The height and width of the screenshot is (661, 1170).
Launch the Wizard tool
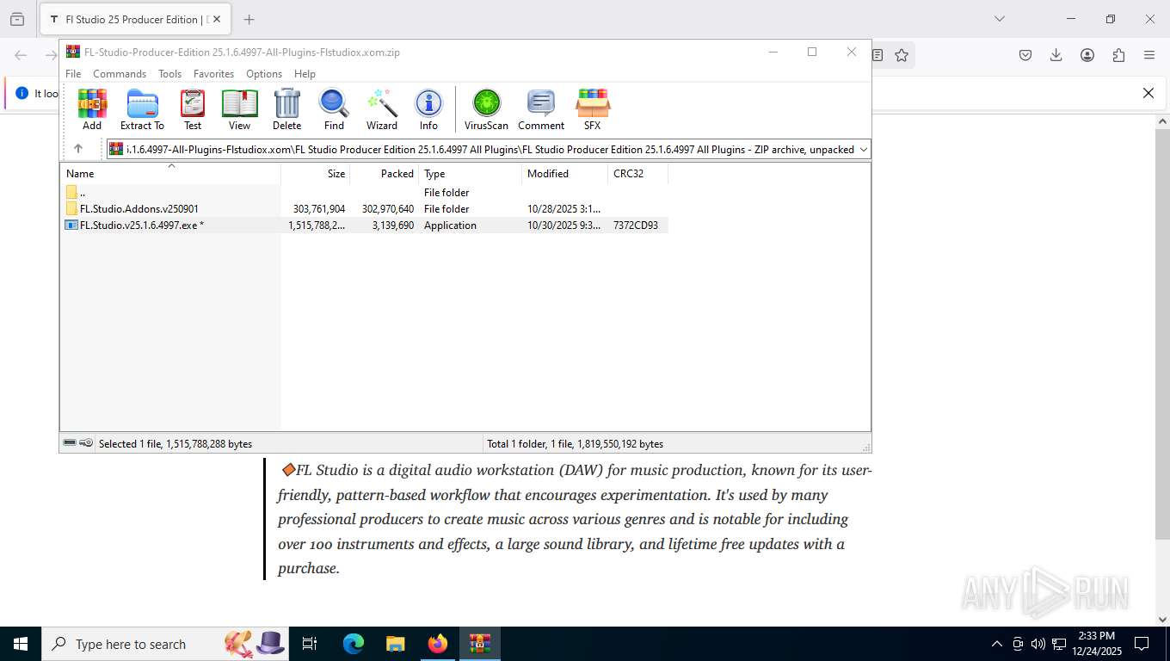(x=382, y=109)
